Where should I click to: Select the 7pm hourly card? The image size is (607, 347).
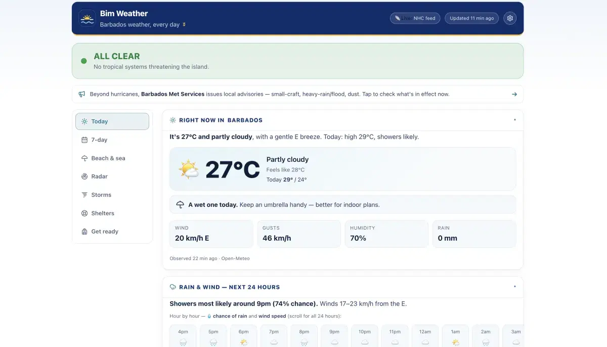(x=274, y=336)
